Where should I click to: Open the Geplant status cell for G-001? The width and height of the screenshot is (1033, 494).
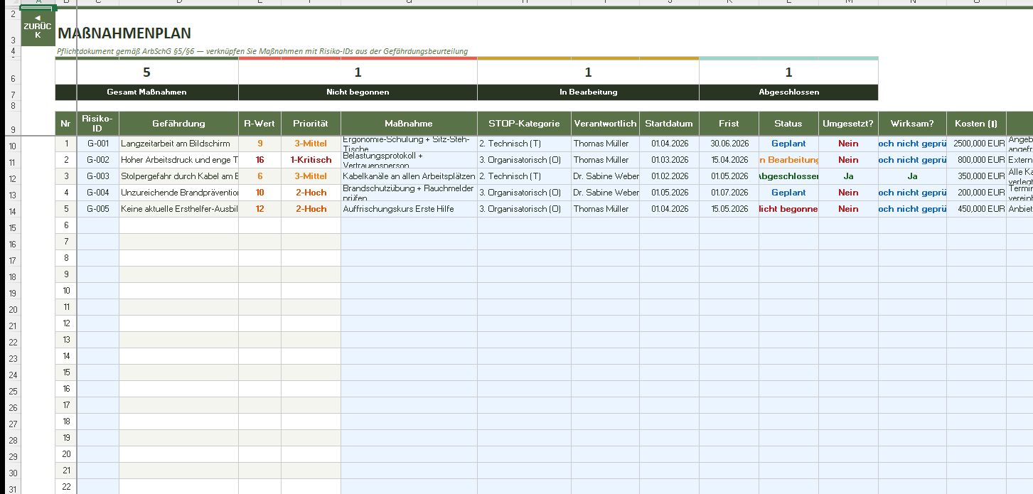coord(788,144)
